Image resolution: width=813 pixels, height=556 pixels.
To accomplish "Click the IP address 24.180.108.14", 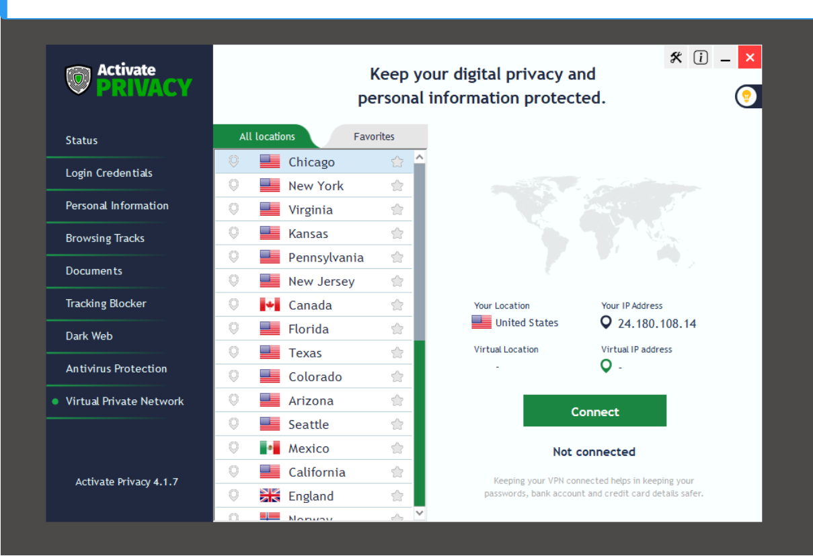I will click(x=657, y=323).
